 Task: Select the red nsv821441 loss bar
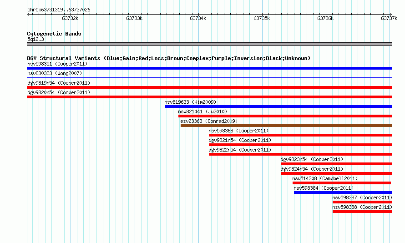pyautogui.click(x=285, y=116)
